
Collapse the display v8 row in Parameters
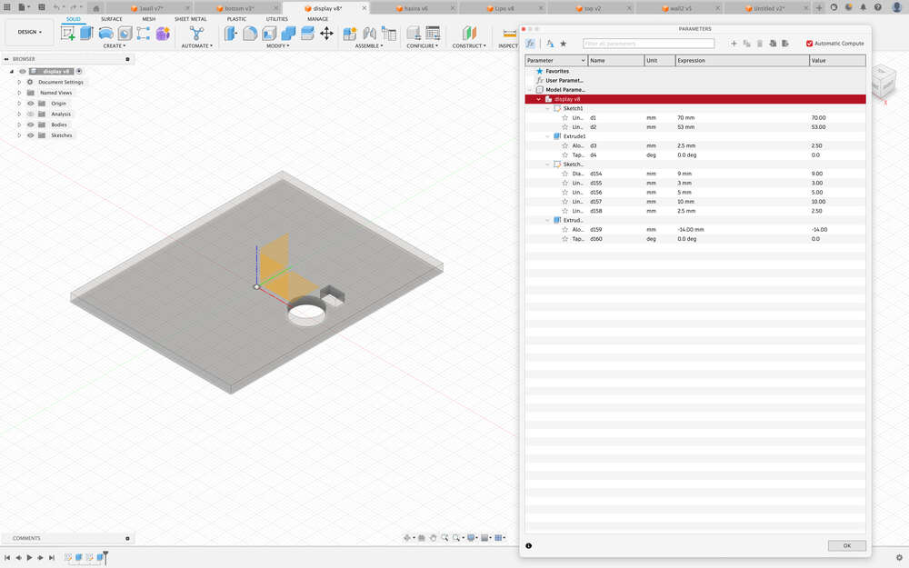pyautogui.click(x=538, y=99)
